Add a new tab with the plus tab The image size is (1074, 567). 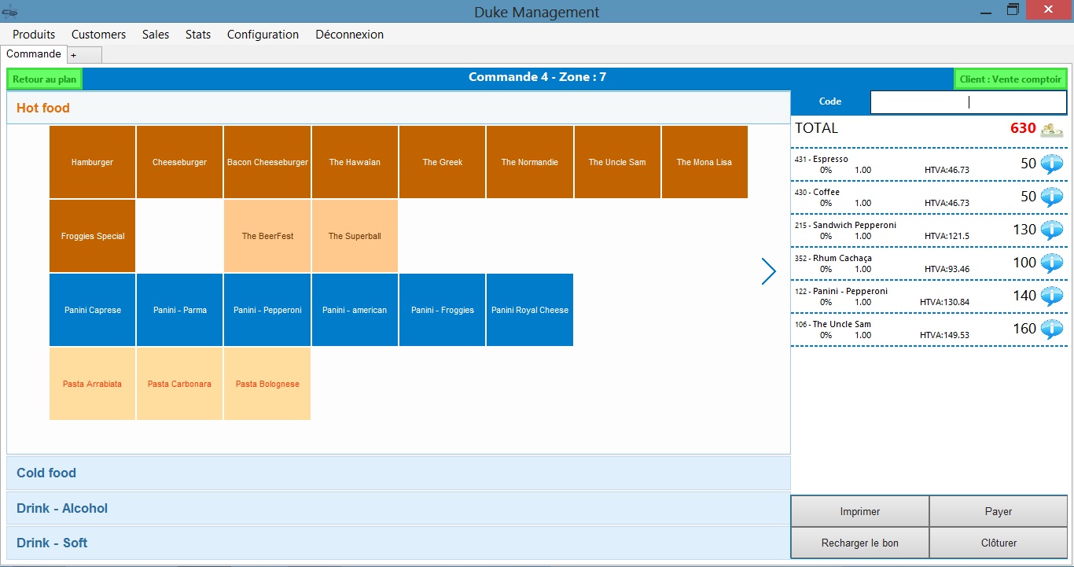[74, 55]
